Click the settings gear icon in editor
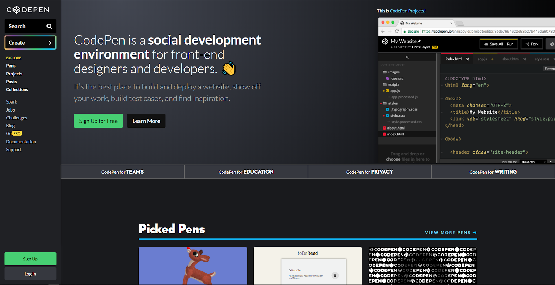555x285 pixels. (552, 44)
